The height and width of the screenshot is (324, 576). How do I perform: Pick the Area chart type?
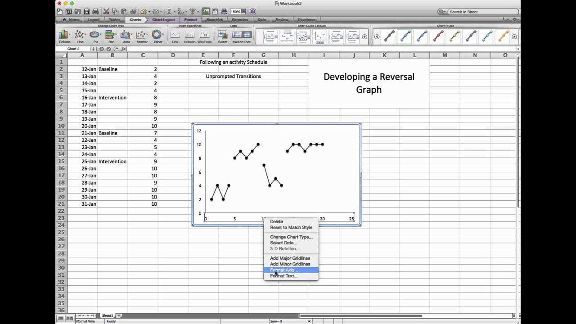[126, 36]
